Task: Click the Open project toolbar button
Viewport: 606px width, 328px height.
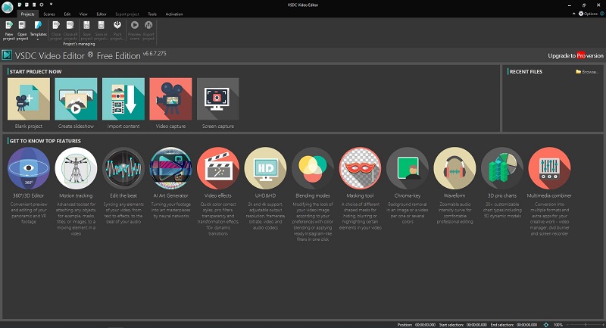Action: tap(22, 30)
